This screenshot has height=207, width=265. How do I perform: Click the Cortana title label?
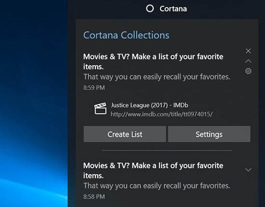pyautogui.click(x=173, y=9)
